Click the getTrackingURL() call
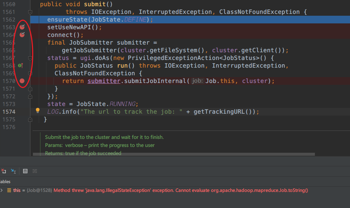 pyautogui.click(x=224, y=112)
